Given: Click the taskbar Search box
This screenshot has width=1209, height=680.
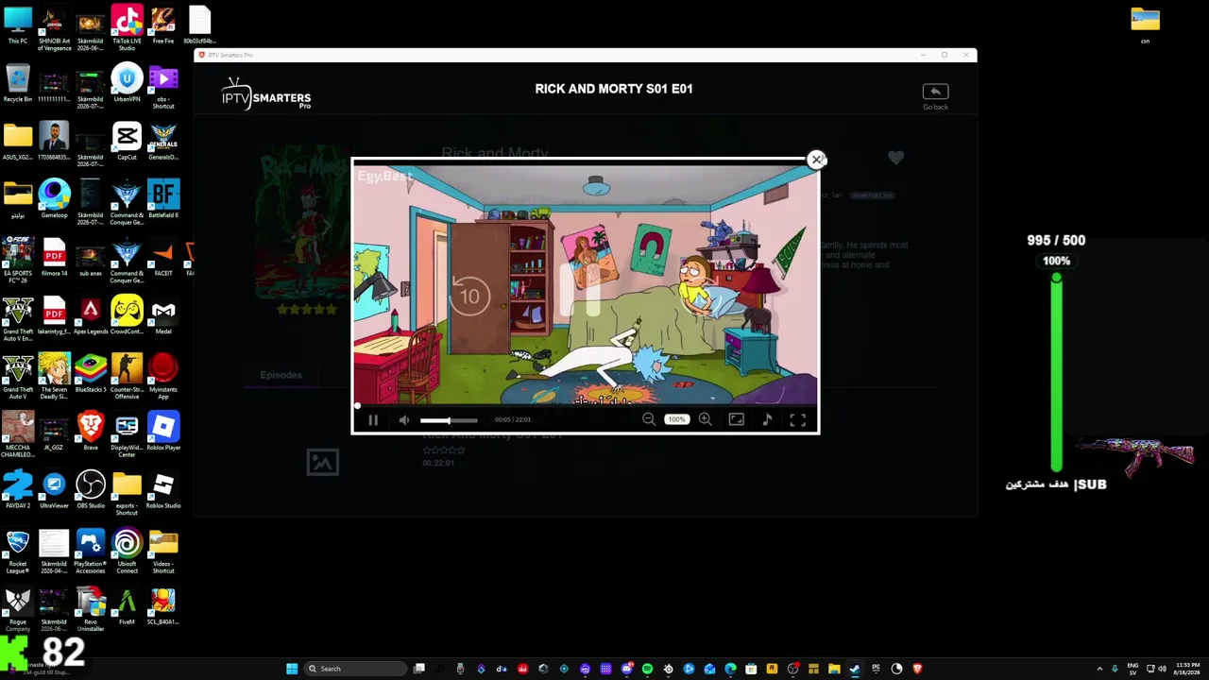Looking at the screenshot, I should [356, 669].
